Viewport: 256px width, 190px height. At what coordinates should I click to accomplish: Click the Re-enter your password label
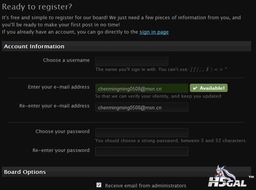click(61, 150)
